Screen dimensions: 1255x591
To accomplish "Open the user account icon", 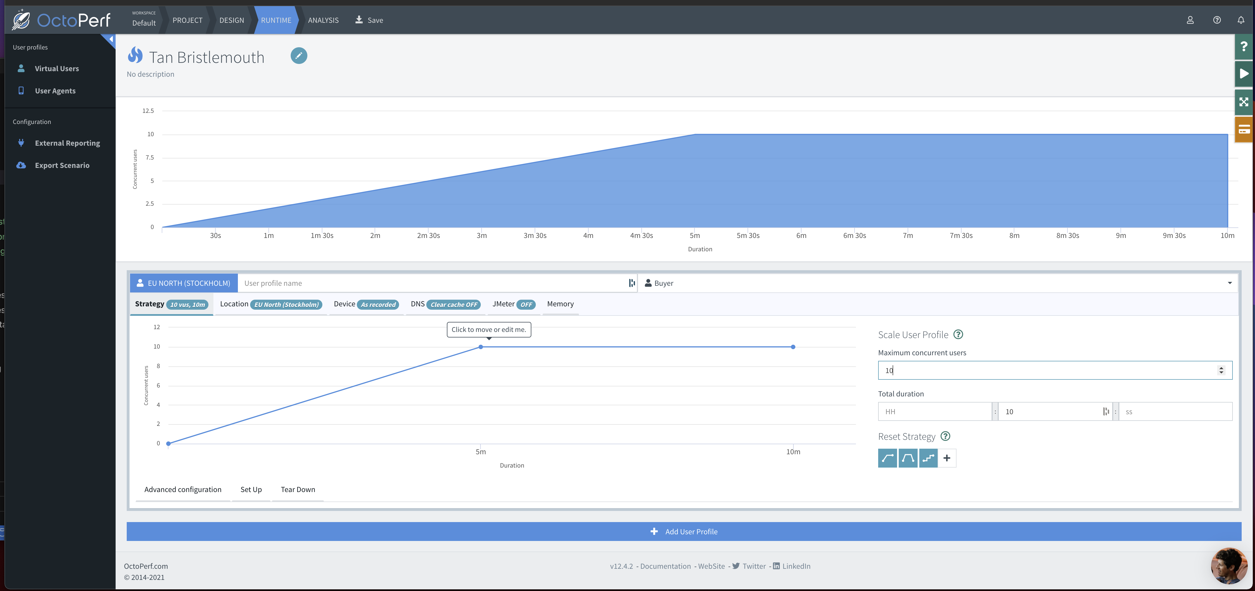I will [x=1190, y=20].
